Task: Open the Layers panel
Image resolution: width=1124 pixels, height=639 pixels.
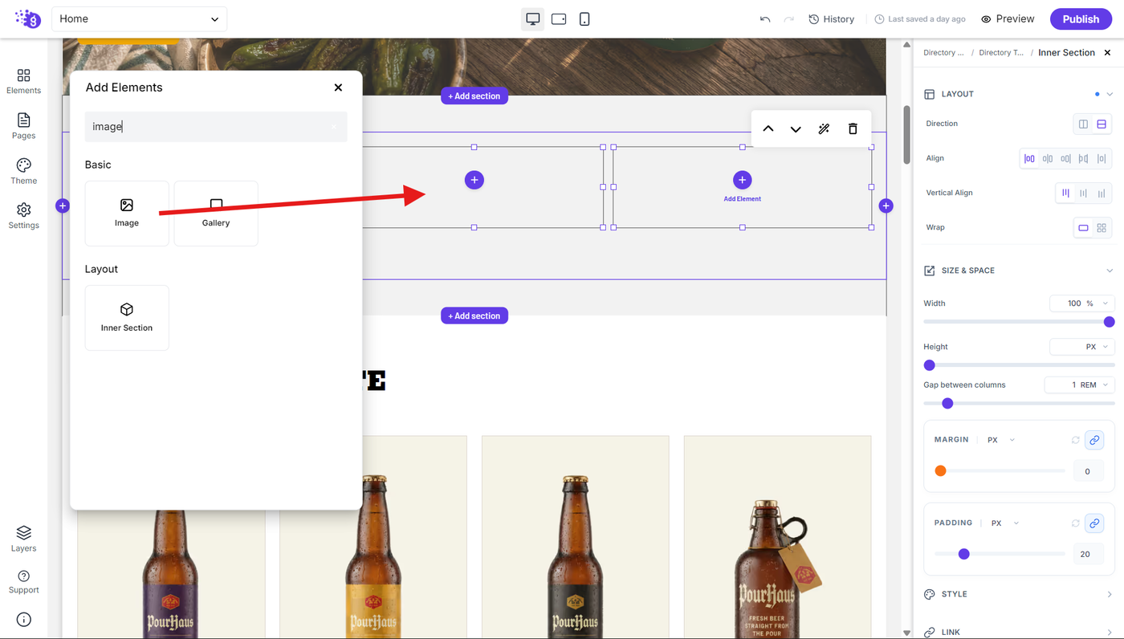Action: (x=23, y=539)
